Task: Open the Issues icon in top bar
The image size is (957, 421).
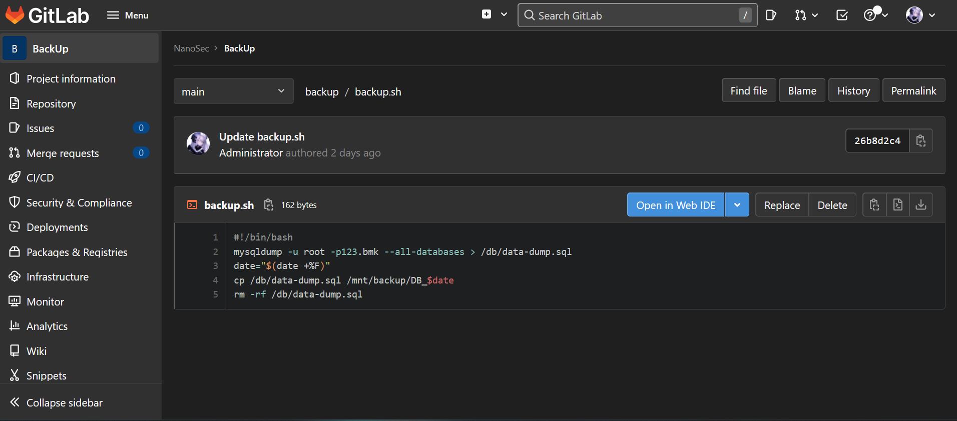Action: click(771, 15)
